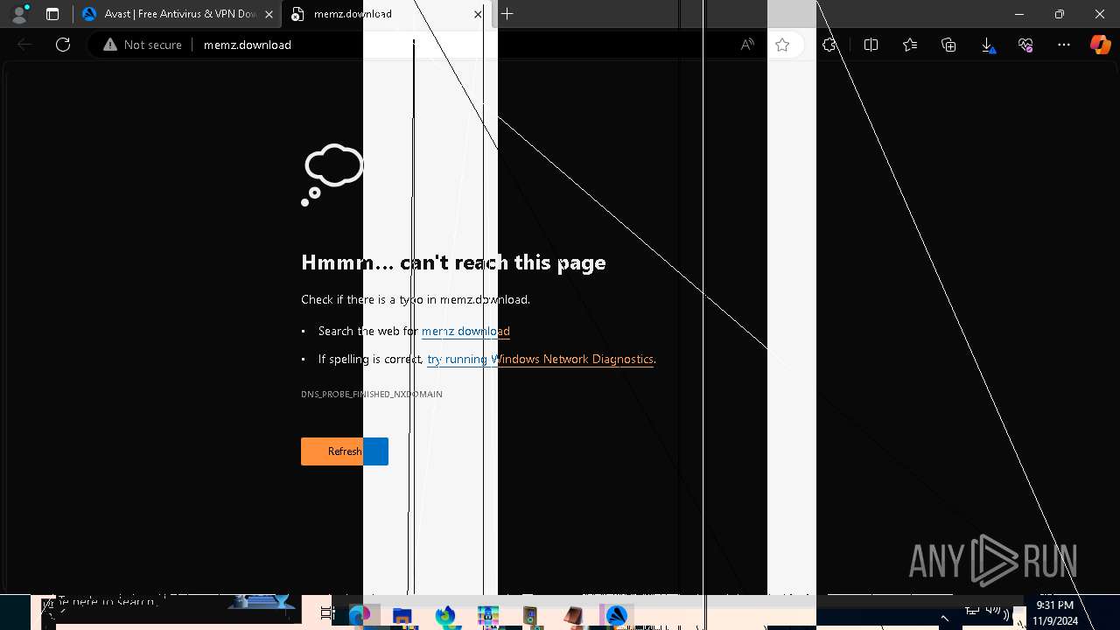Open the blue flame app on taskbar

(445, 616)
